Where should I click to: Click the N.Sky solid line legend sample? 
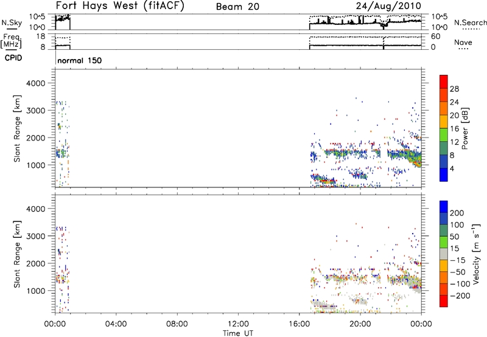click(12, 29)
